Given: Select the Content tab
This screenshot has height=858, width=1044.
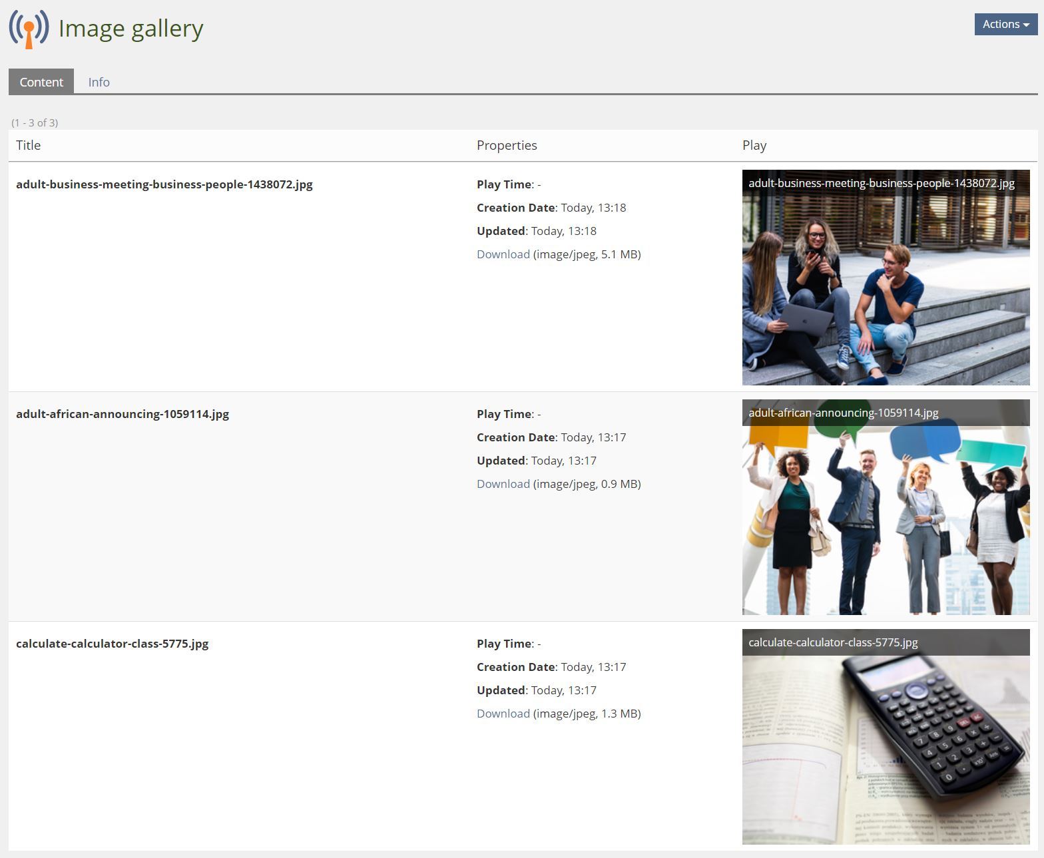Looking at the screenshot, I should tap(41, 82).
